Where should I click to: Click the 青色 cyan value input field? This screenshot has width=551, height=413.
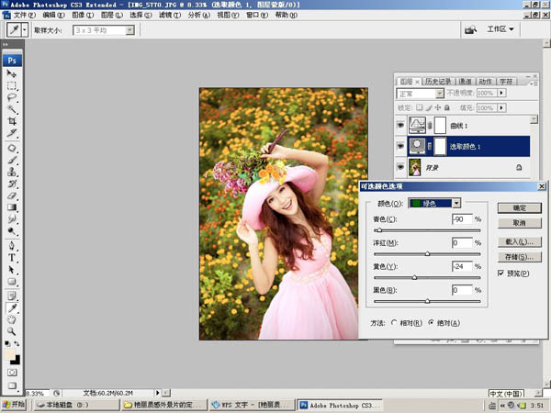coord(461,219)
